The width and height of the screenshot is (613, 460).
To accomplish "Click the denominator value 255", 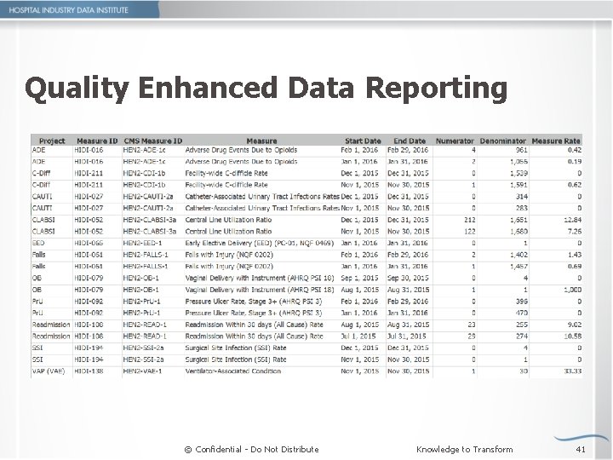I will tap(522, 325).
